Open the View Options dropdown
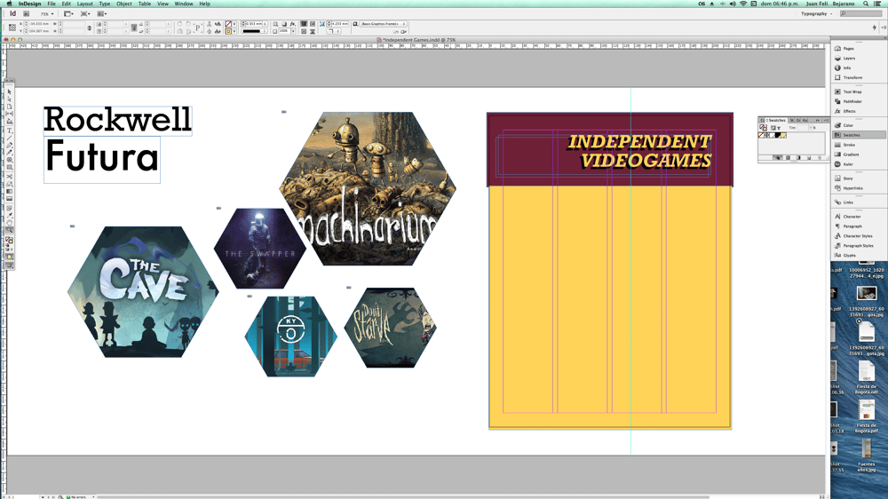 click(x=68, y=13)
